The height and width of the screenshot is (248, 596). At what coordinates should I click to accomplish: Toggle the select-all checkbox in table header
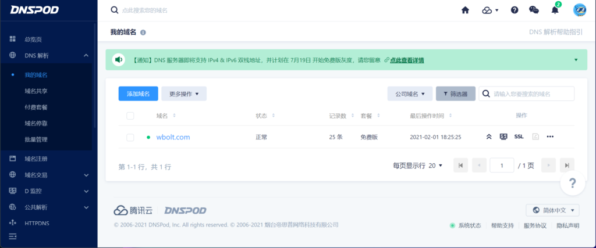click(x=130, y=116)
